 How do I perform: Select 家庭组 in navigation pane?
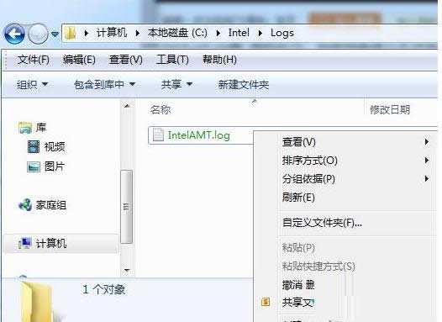click(x=51, y=205)
